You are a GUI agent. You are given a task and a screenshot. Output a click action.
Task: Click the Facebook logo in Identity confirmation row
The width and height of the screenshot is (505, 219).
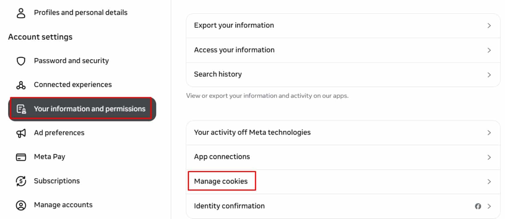point(478,206)
